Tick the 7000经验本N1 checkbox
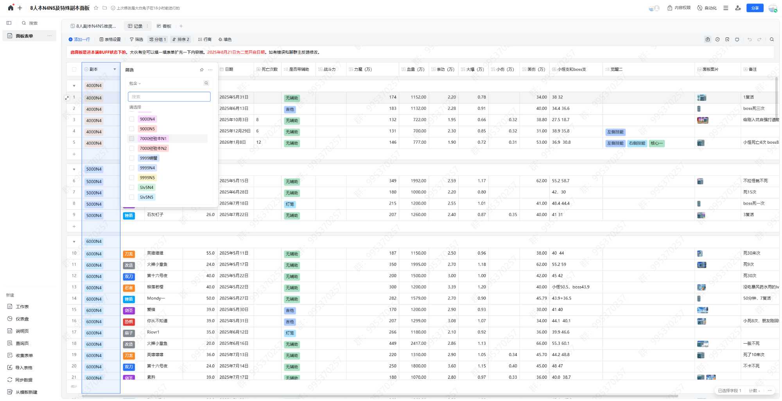 coord(132,139)
